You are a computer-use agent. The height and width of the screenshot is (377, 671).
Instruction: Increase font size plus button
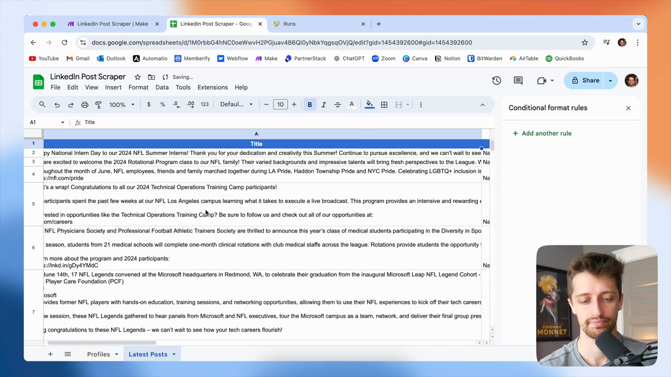tap(294, 105)
